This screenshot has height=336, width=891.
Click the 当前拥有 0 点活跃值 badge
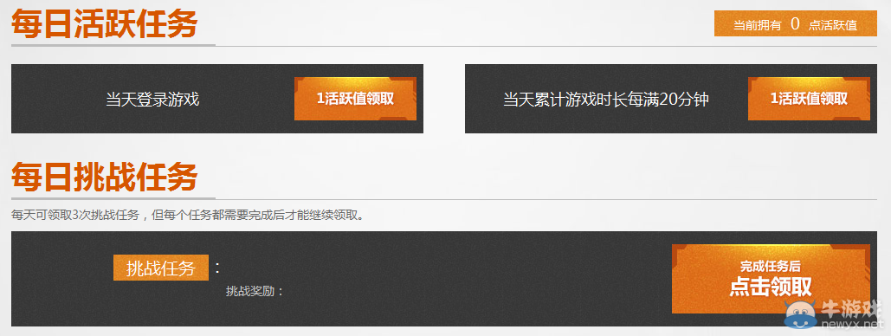tap(796, 24)
